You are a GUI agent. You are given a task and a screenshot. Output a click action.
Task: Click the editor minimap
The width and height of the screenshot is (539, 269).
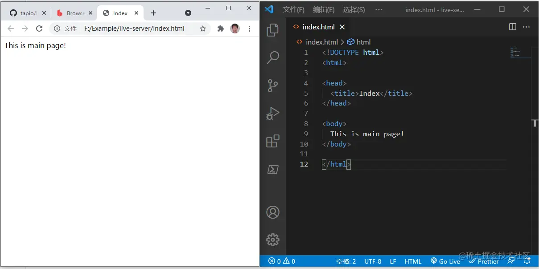520,53
